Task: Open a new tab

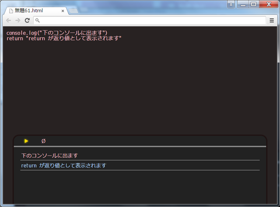Action: click(x=73, y=11)
